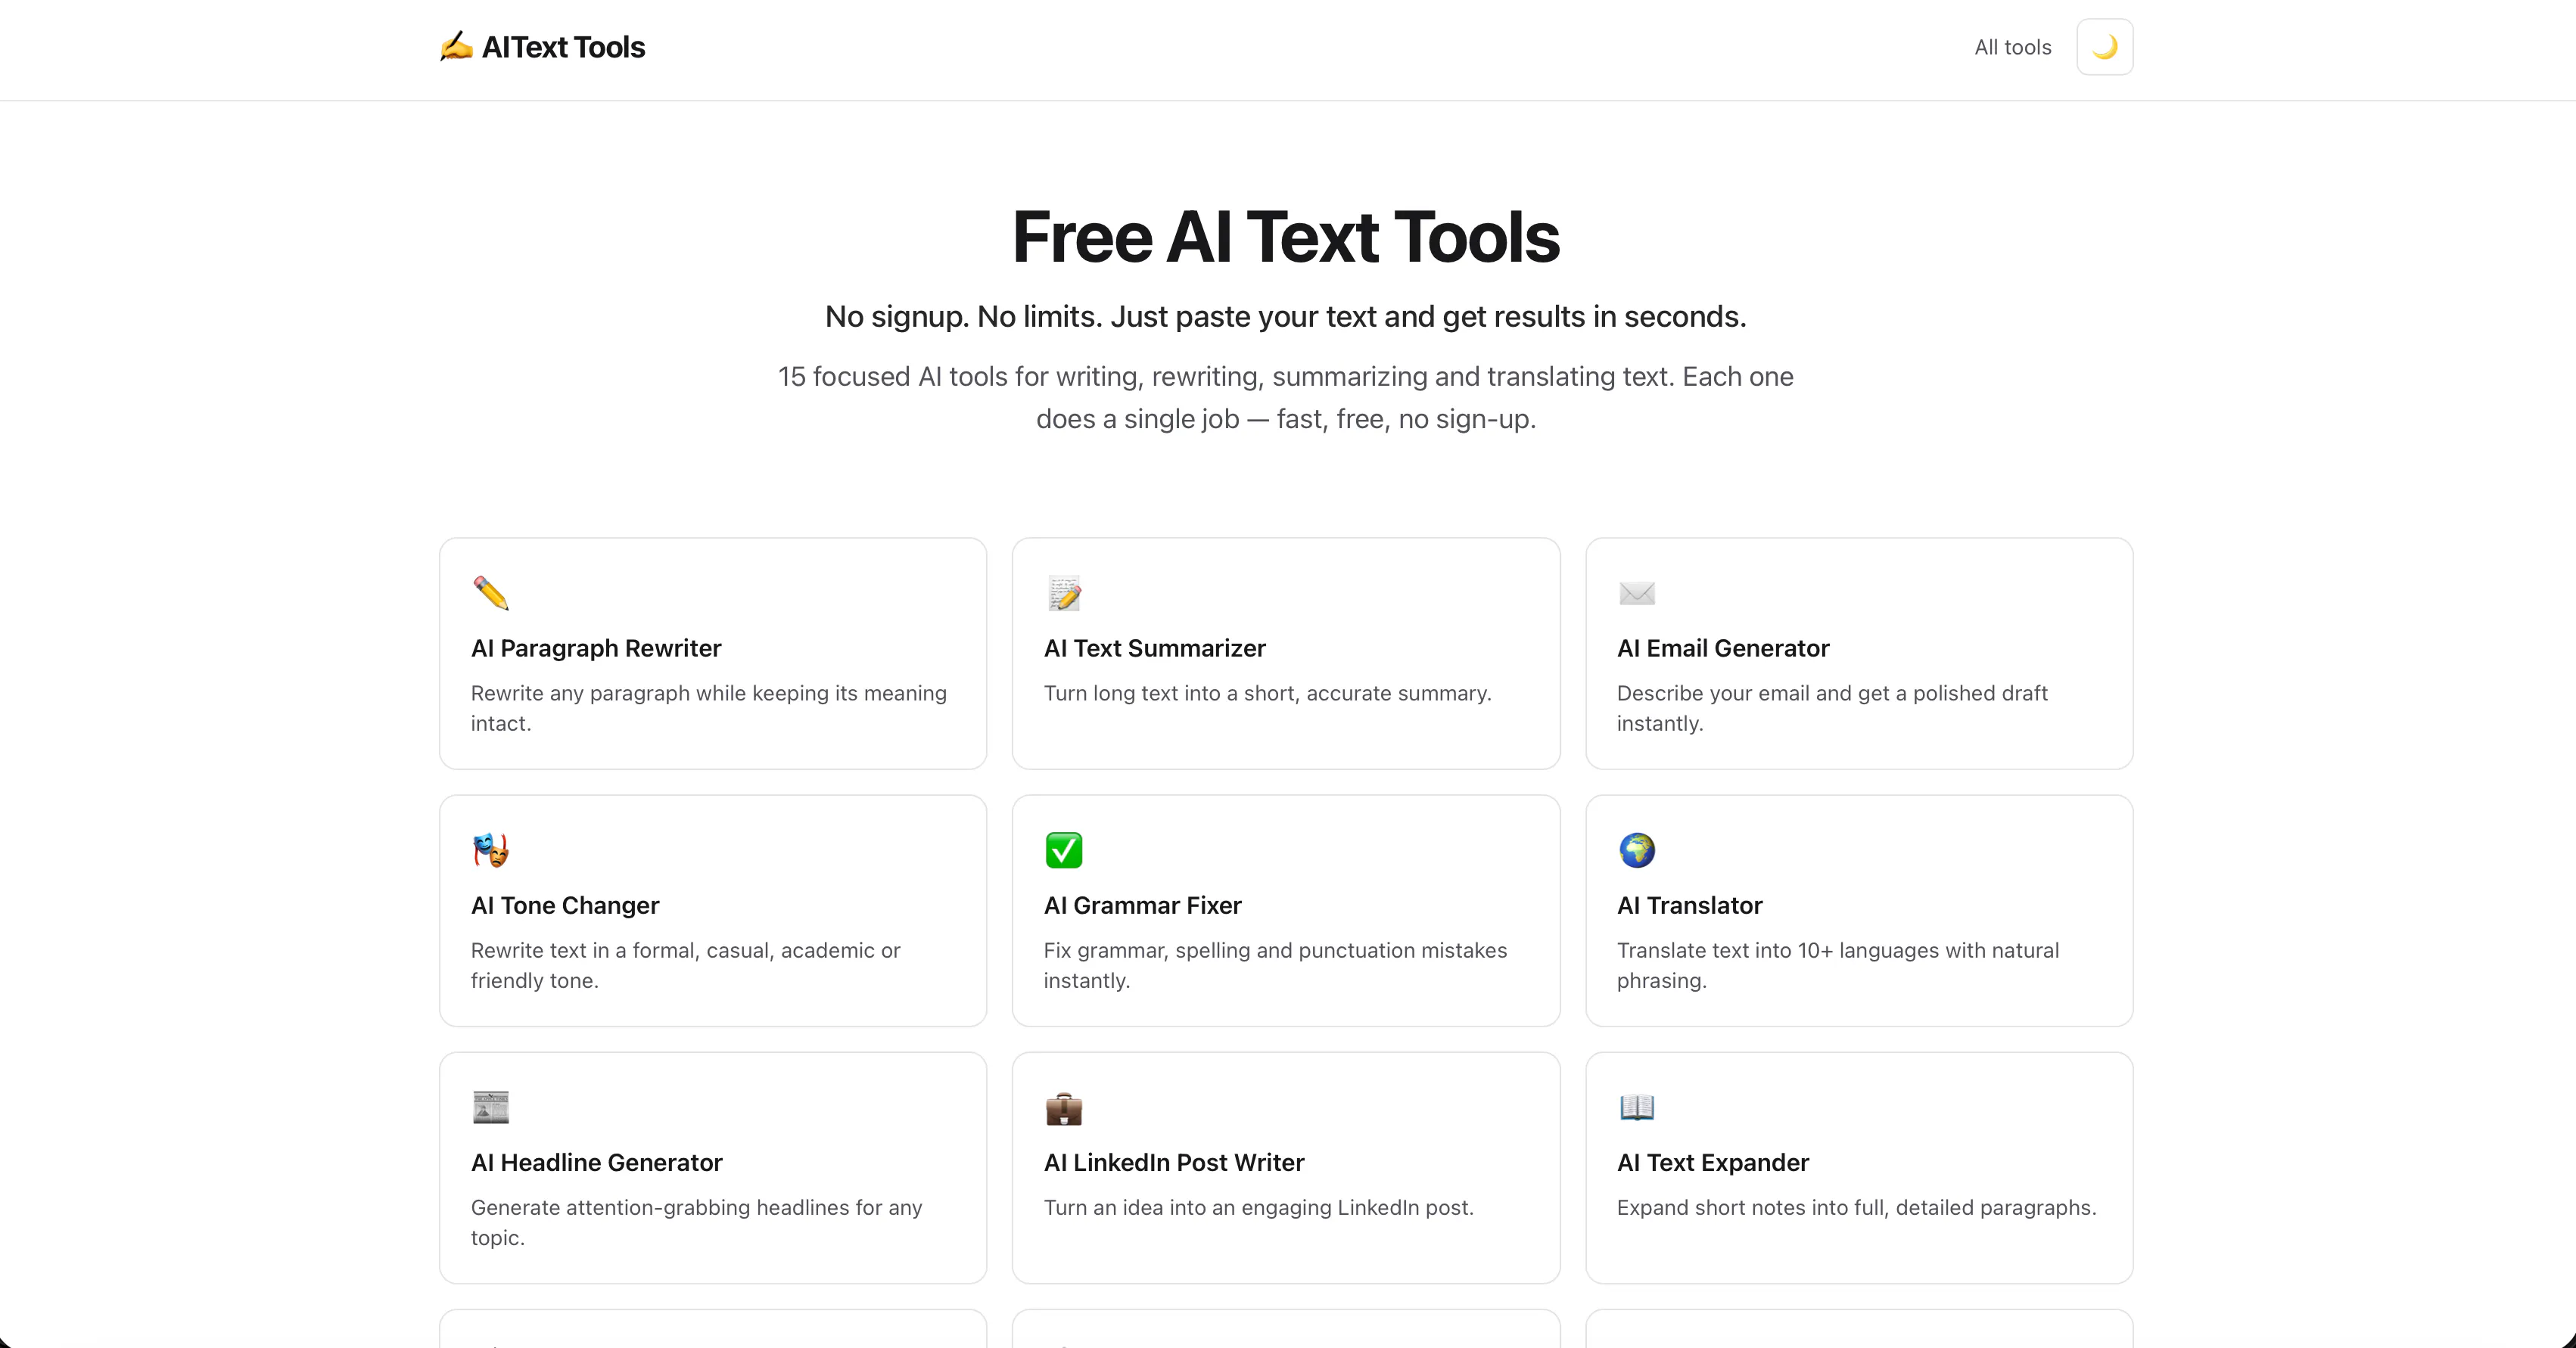Click the green checkmark icon on Grammar Fixer
This screenshot has height=1348, width=2576.
coord(1064,850)
